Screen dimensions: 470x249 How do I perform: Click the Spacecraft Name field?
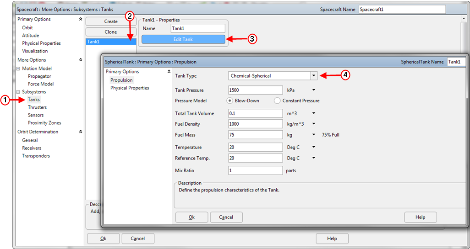tap(402, 9)
